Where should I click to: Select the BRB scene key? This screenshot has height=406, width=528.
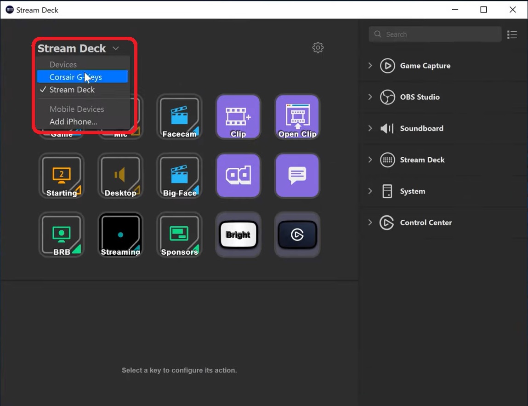tap(61, 234)
